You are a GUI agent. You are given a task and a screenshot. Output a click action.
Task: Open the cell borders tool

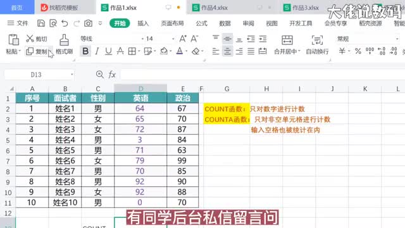(132, 51)
